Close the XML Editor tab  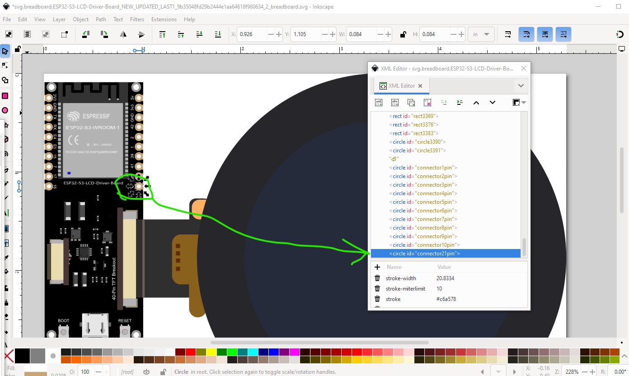(420, 86)
